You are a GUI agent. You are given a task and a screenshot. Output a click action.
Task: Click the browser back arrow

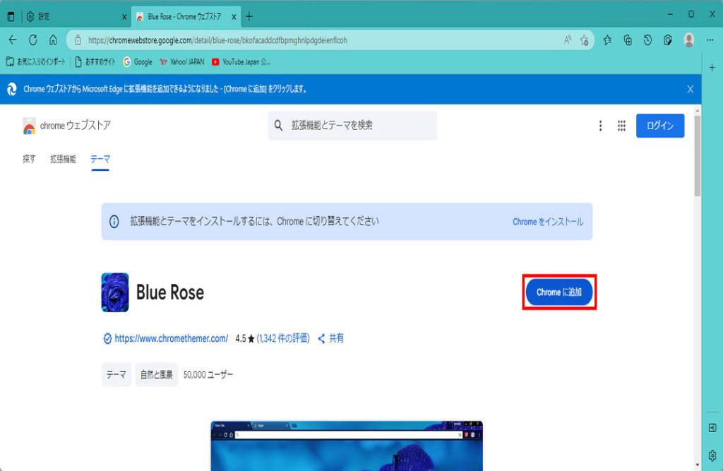pos(12,40)
